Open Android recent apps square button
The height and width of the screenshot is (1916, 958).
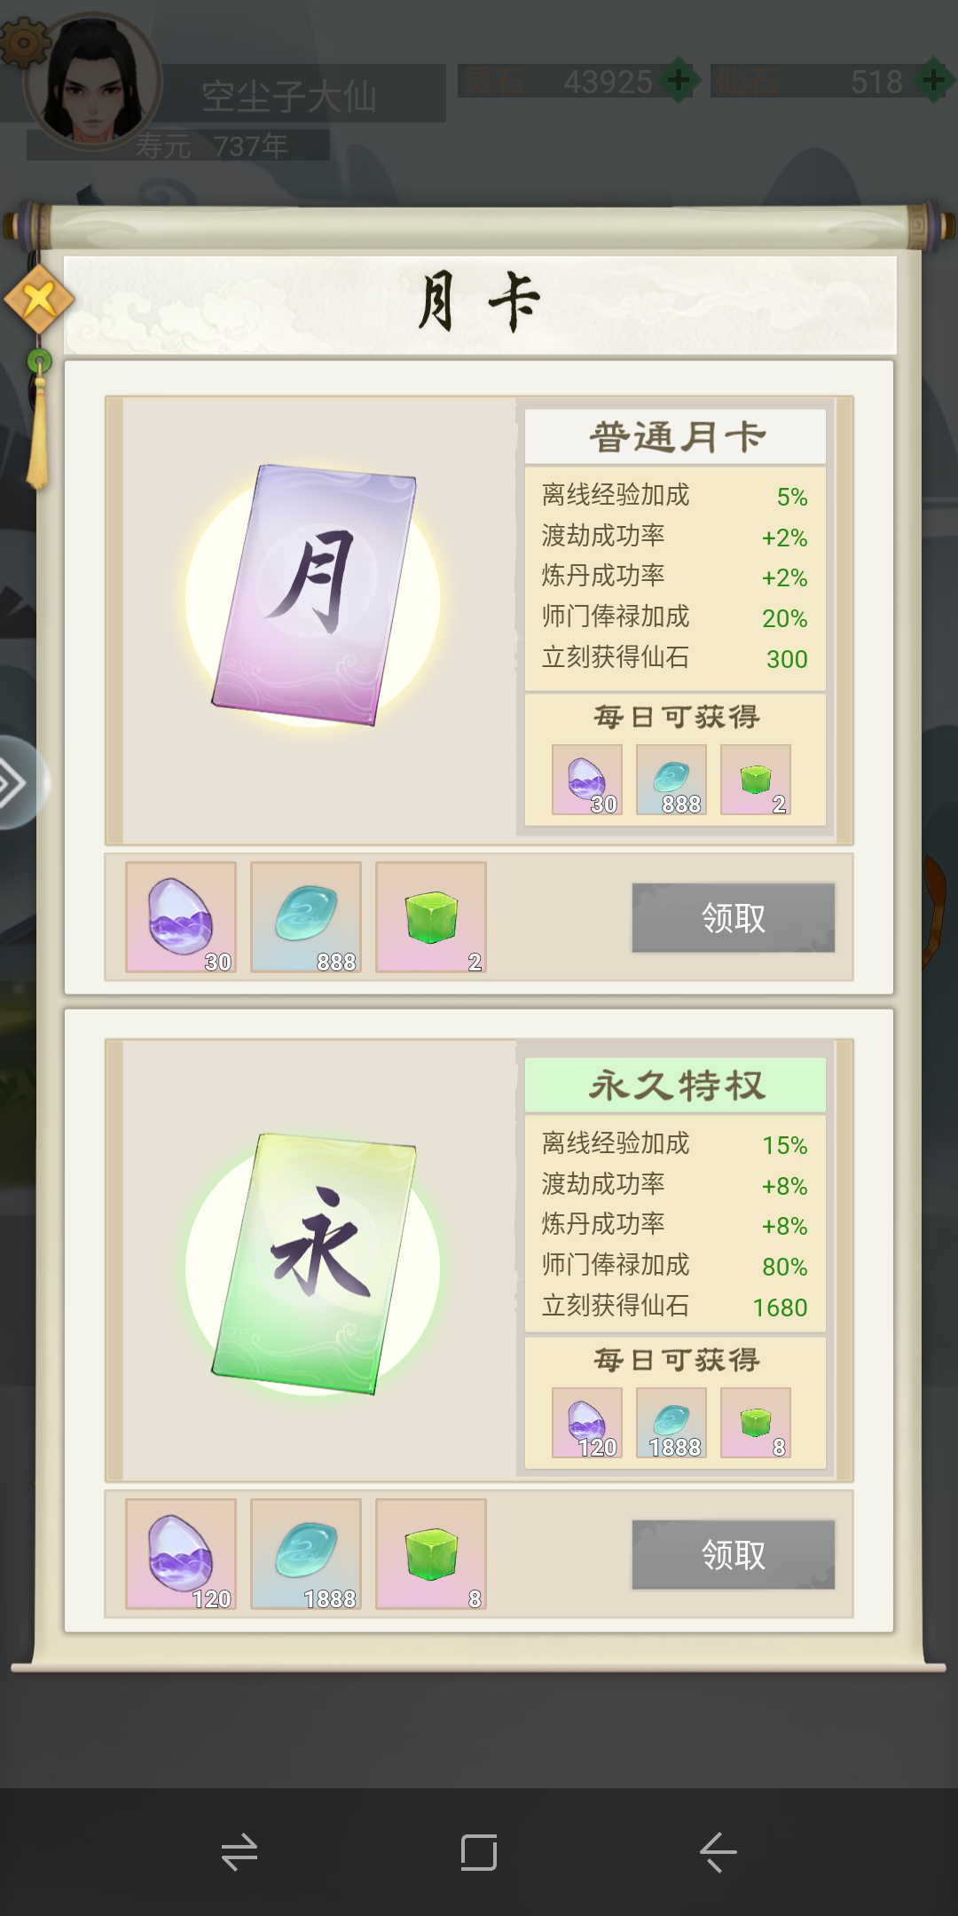(479, 1852)
